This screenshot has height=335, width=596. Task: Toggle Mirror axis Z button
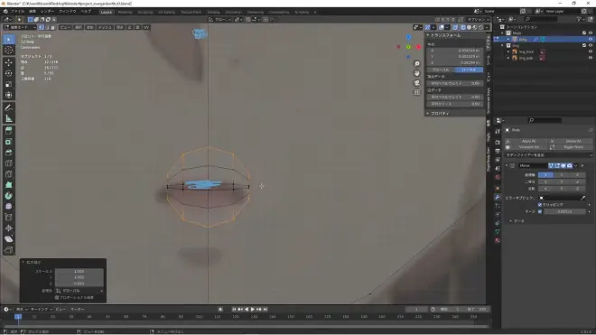pyautogui.click(x=577, y=175)
